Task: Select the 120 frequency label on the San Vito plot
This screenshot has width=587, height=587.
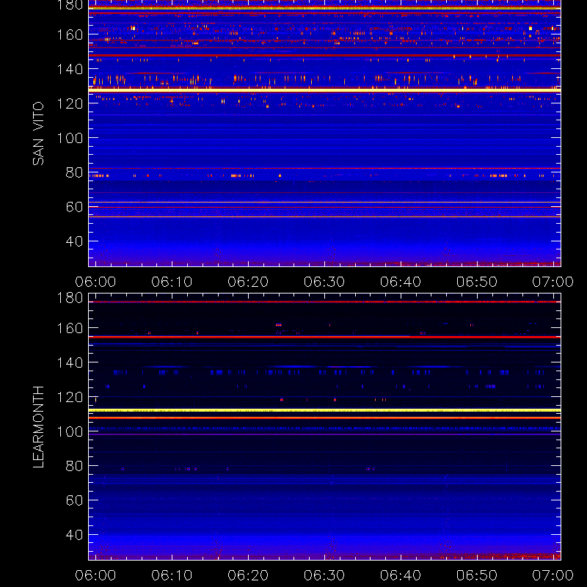Action: tap(70, 103)
